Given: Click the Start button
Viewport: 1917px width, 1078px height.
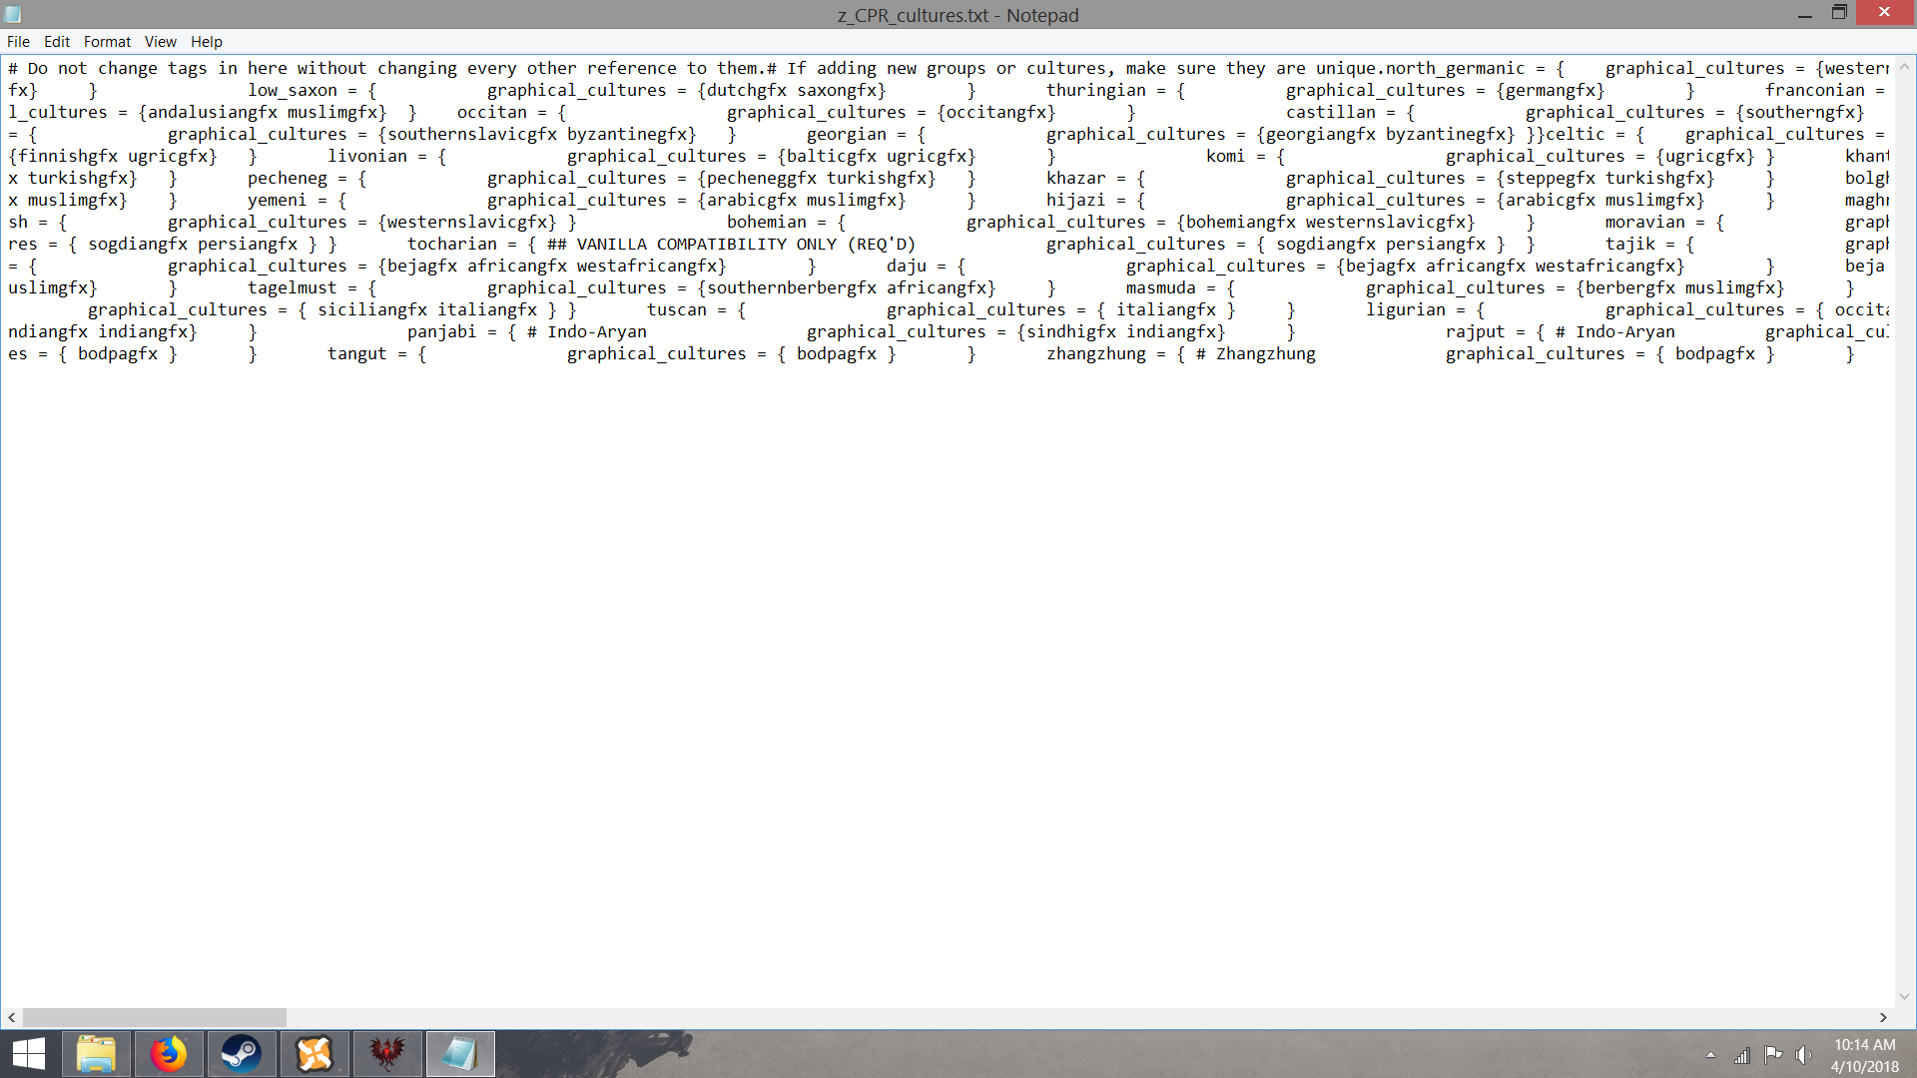Looking at the screenshot, I should [x=27, y=1053].
